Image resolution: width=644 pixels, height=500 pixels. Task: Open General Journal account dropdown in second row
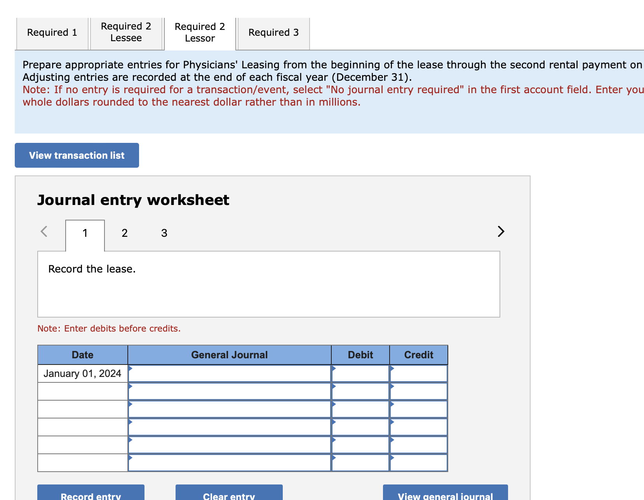coord(230,392)
